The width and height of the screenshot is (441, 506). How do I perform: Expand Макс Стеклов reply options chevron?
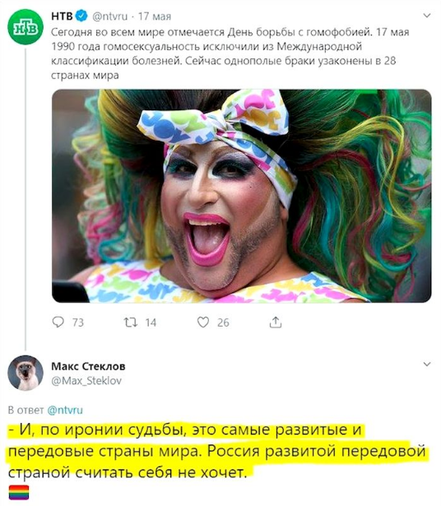(x=427, y=364)
